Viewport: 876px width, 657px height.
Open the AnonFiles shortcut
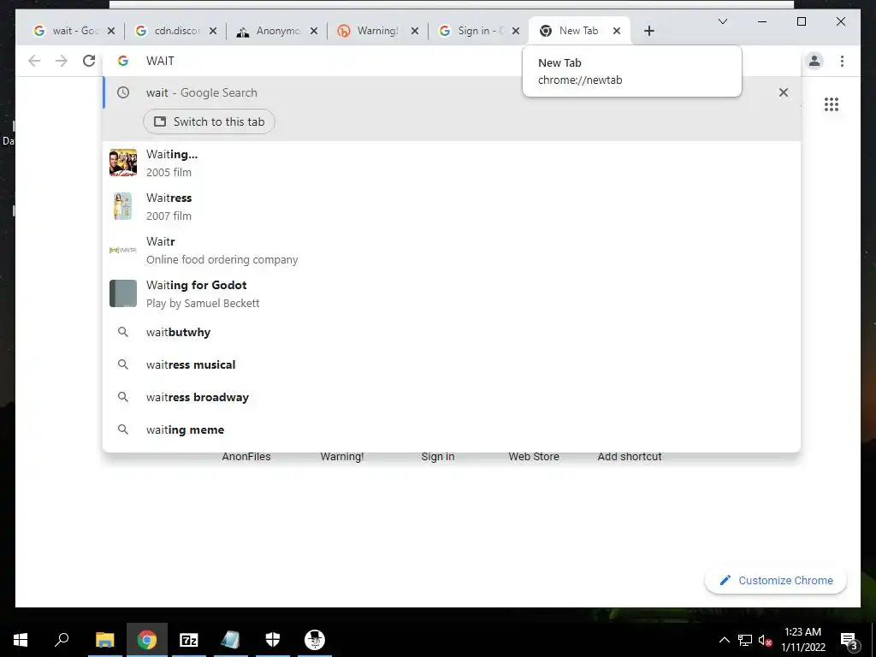pos(246,457)
